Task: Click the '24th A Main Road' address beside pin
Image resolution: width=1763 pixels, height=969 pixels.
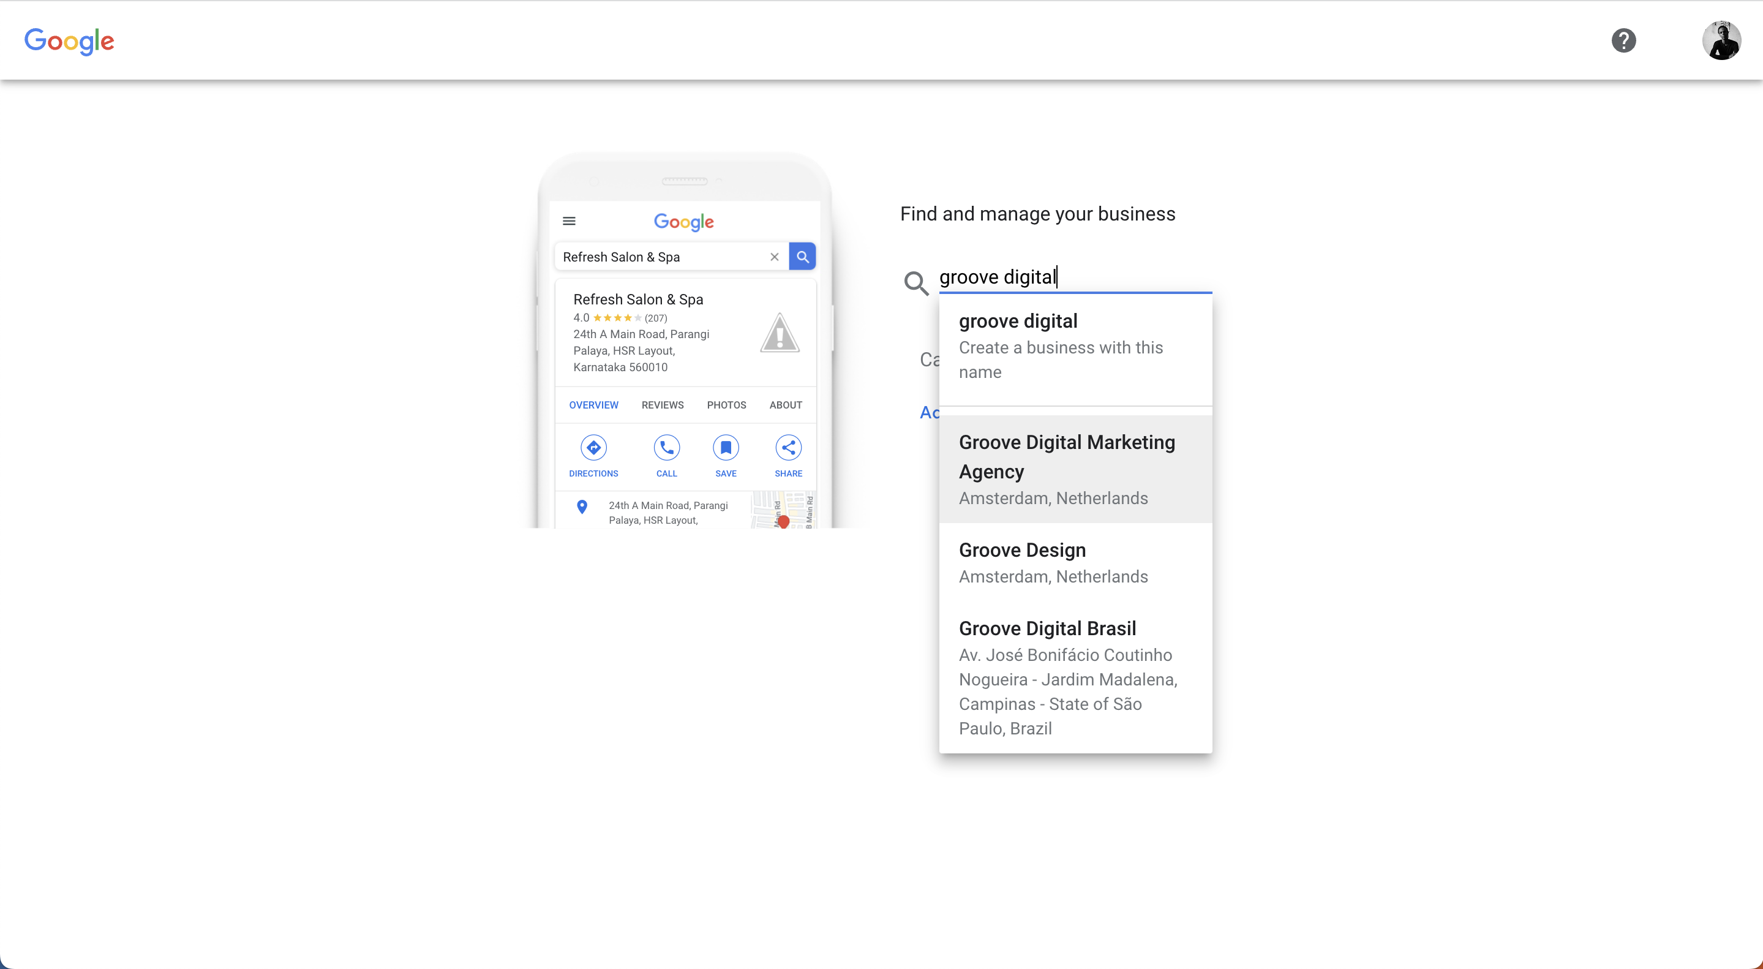Action: click(668, 513)
